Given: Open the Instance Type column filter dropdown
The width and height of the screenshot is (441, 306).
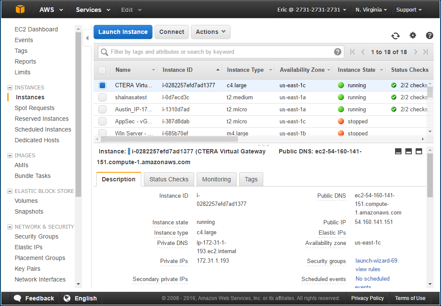Looking at the screenshot, I should [x=271, y=70].
